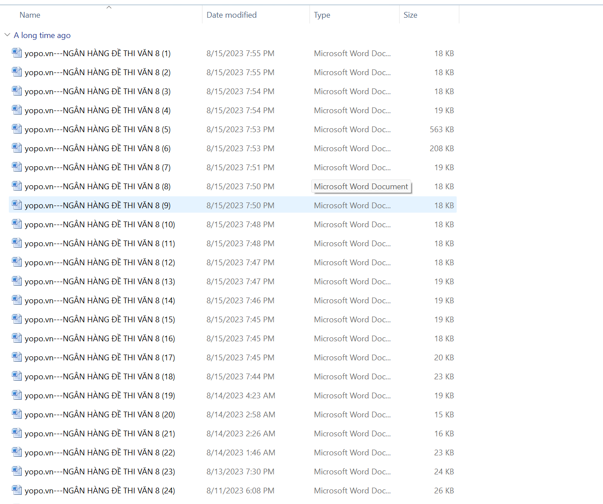The height and width of the screenshot is (504, 603).
Task: Click the Word icon of file (15)
Action: point(17,319)
